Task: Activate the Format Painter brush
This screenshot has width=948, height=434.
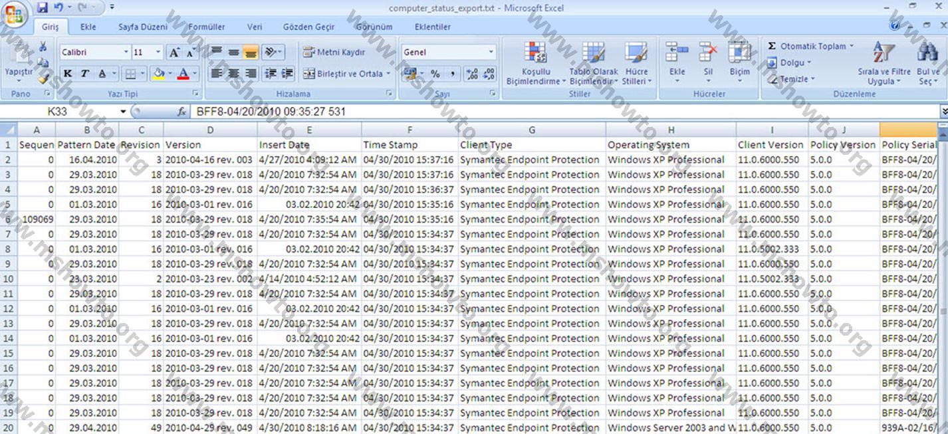Action: pos(43,78)
